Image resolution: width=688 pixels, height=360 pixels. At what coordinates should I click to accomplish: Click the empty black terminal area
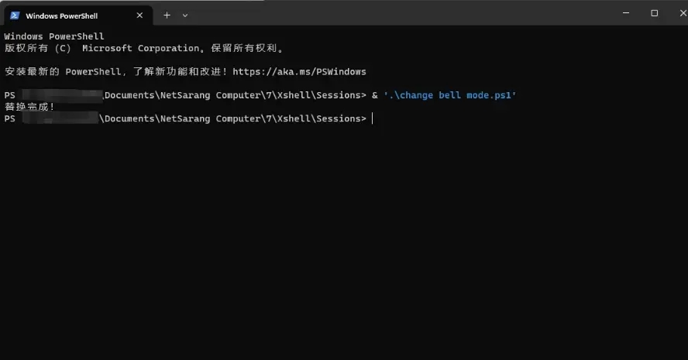point(344,242)
